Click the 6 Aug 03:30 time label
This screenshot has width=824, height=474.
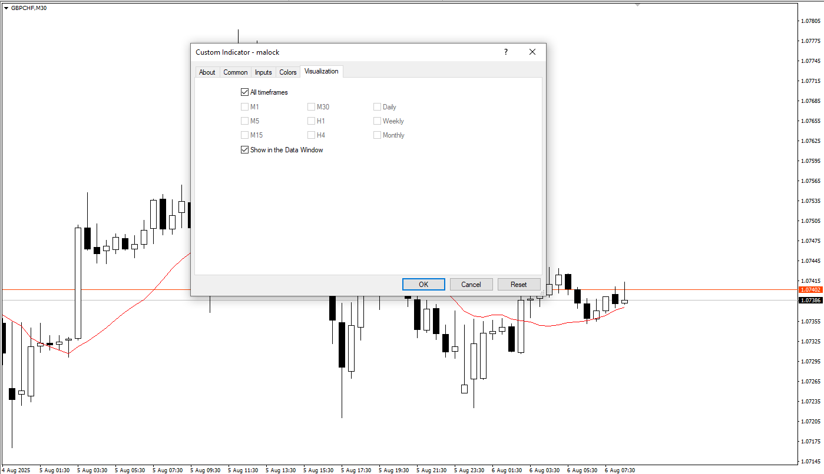coord(544,470)
